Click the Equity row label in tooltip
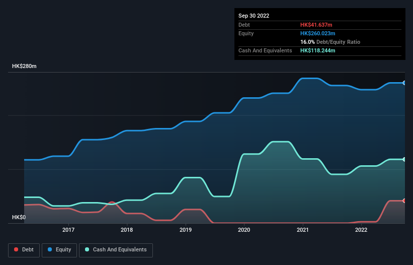Image resolution: width=413 pixels, height=265 pixels. (x=246, y=33)
